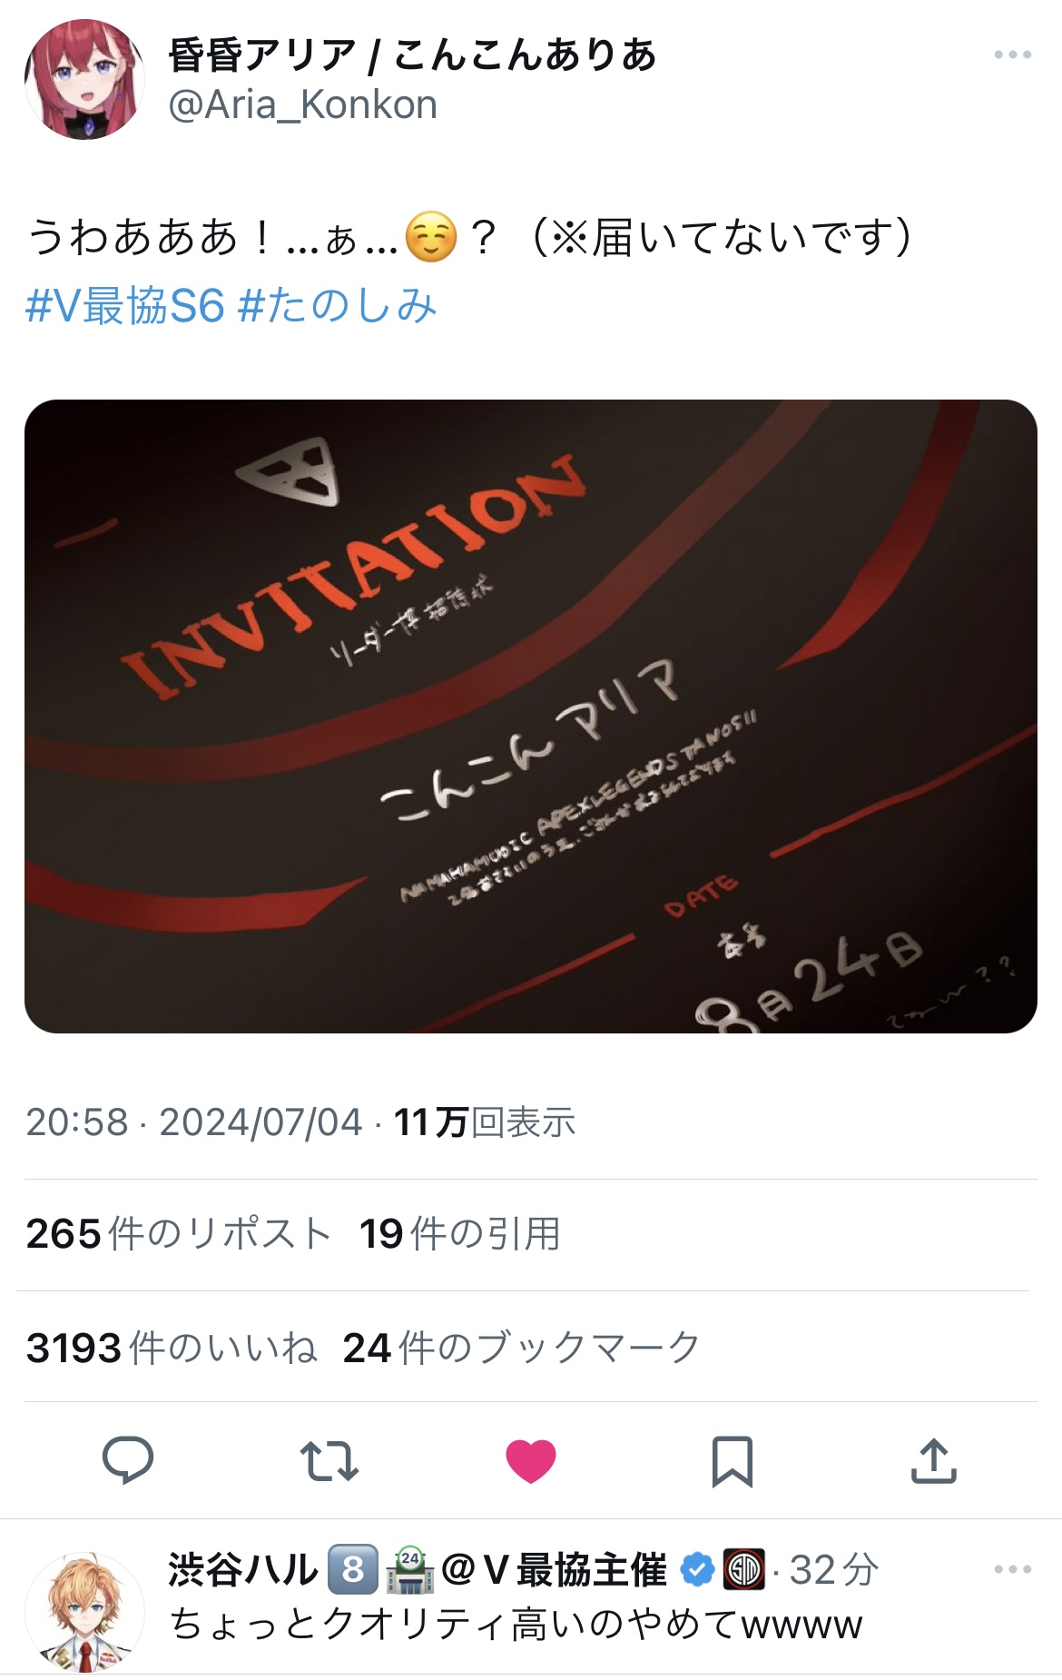The image size is (1062, 1680).
Task: Open the three-dot menu on 渋谷ハル's reply
Action: [1013, 1569]
